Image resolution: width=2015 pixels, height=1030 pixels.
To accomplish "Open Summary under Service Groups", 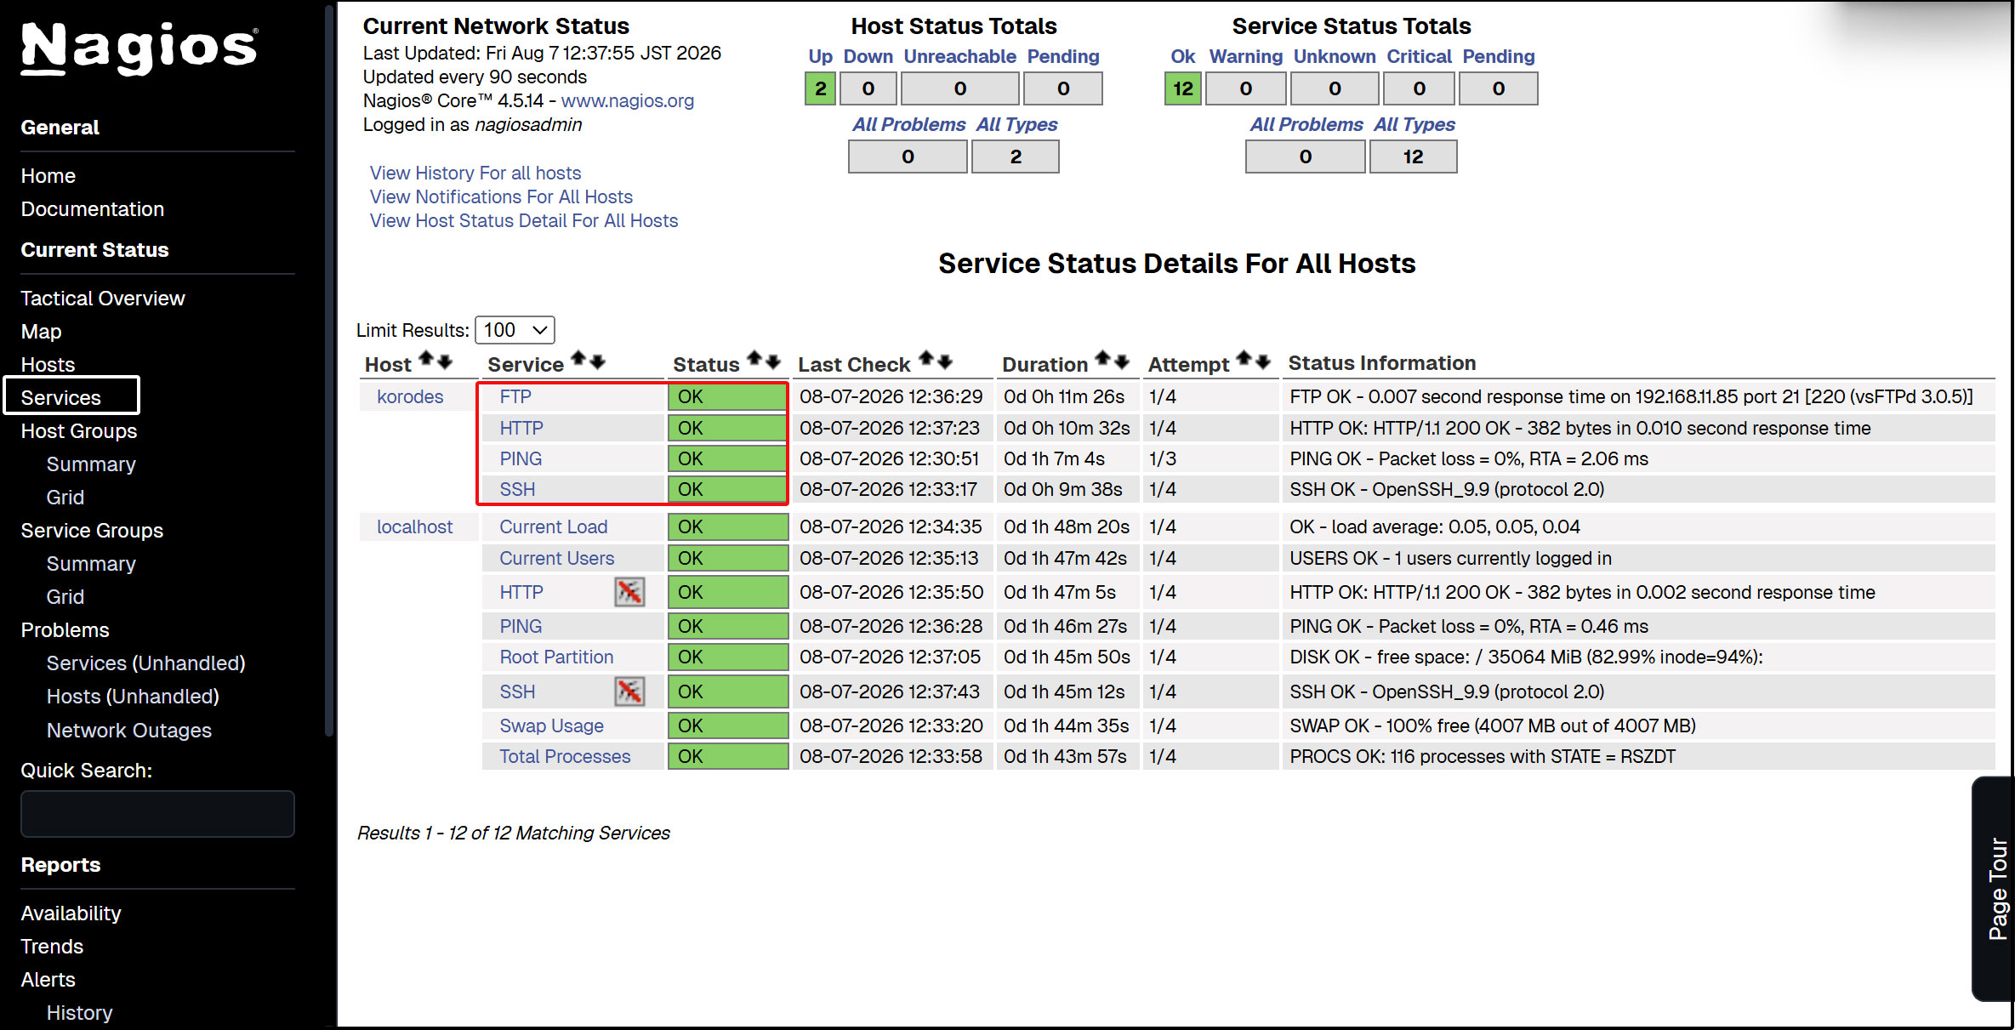I will click(91, 564).
